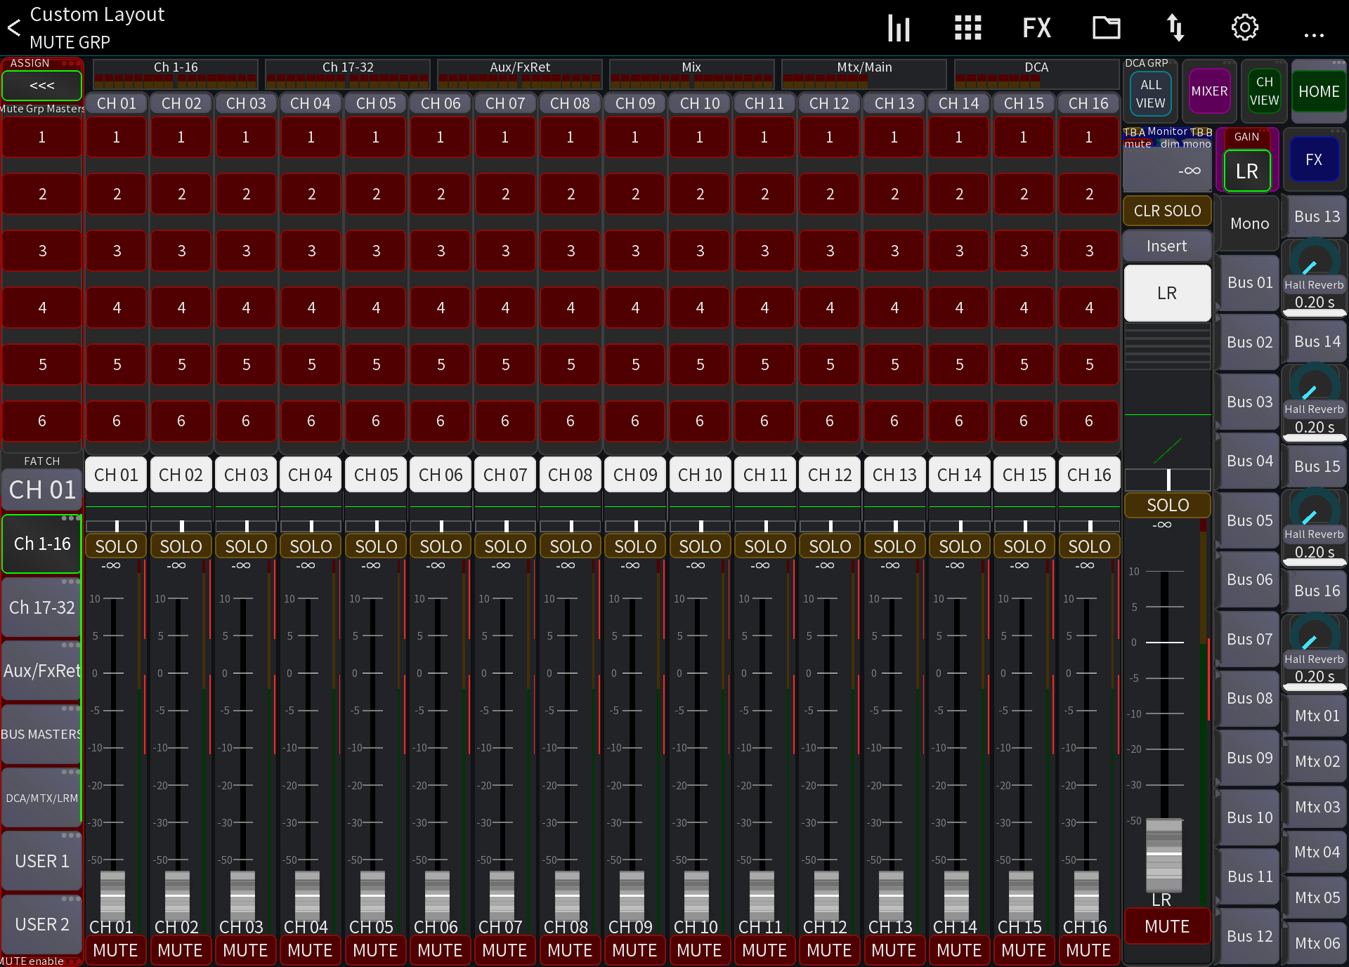
Task: Open the MIXER view button
Action: tap(1209, 91)
